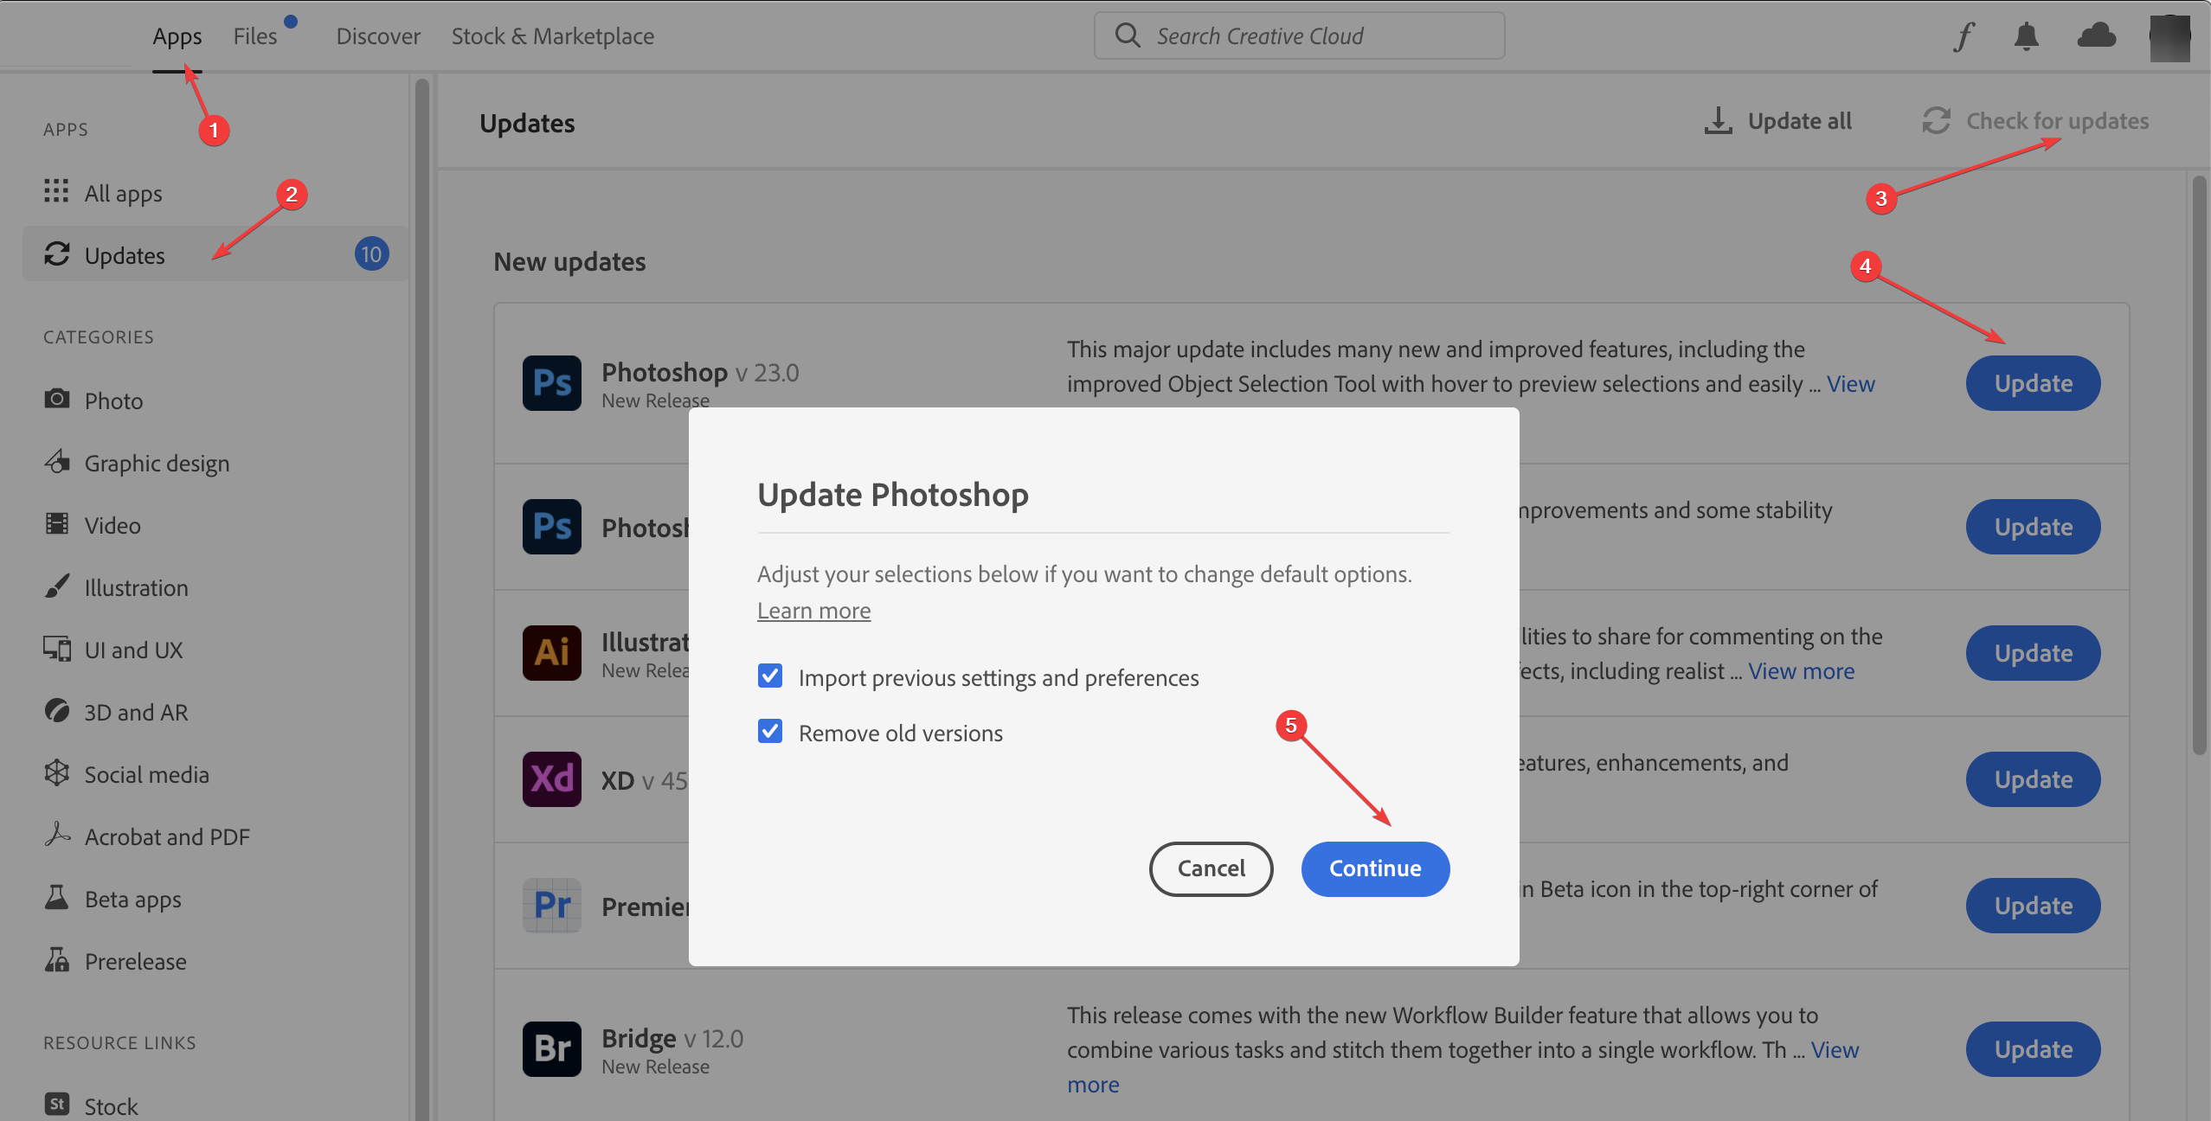The height and width of the screenshot is (1121, 2211).
Task: Click the Bridge Br app icon
Action: click(552, 1048)
